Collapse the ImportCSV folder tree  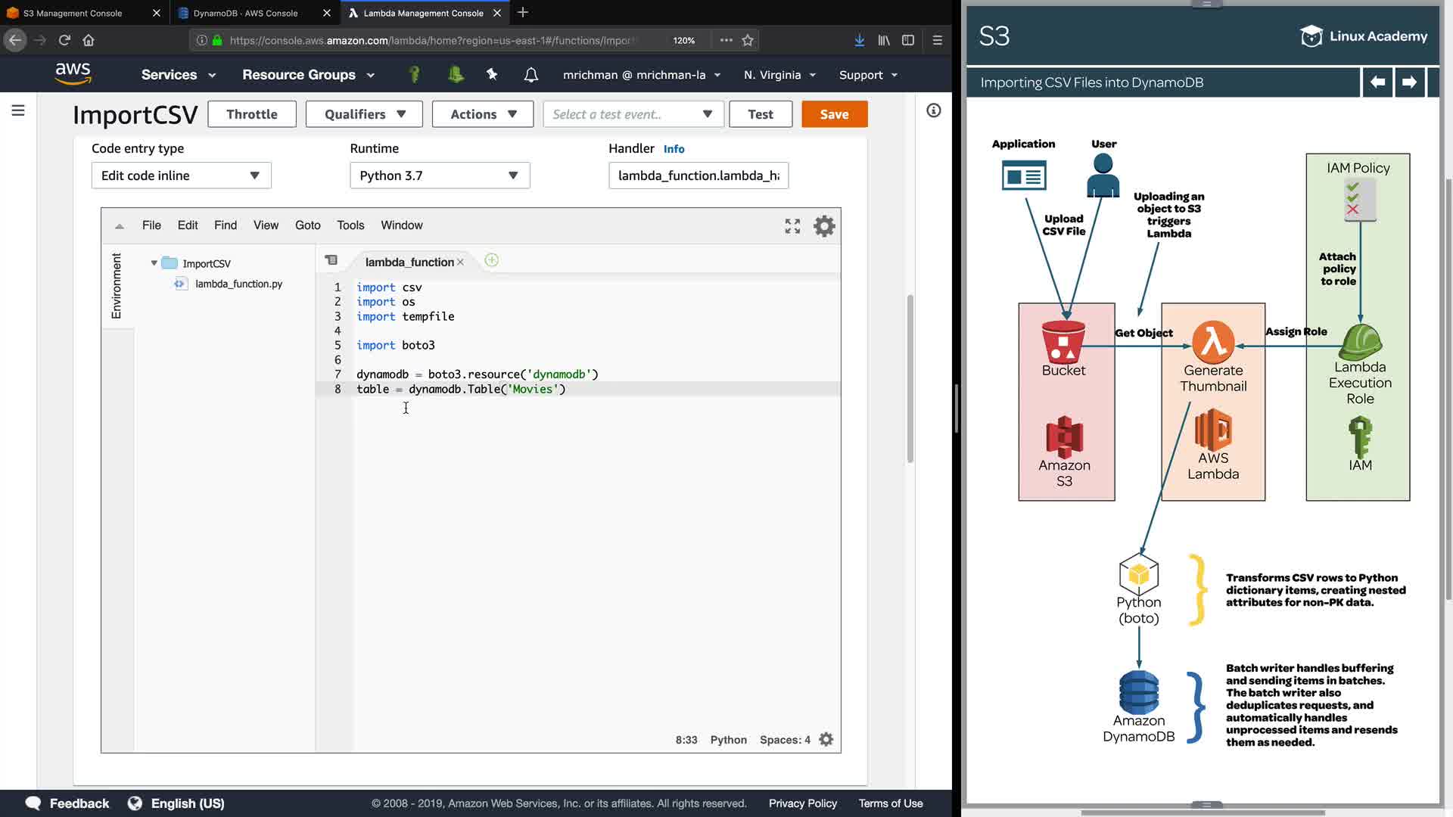[x=154, y=263]
